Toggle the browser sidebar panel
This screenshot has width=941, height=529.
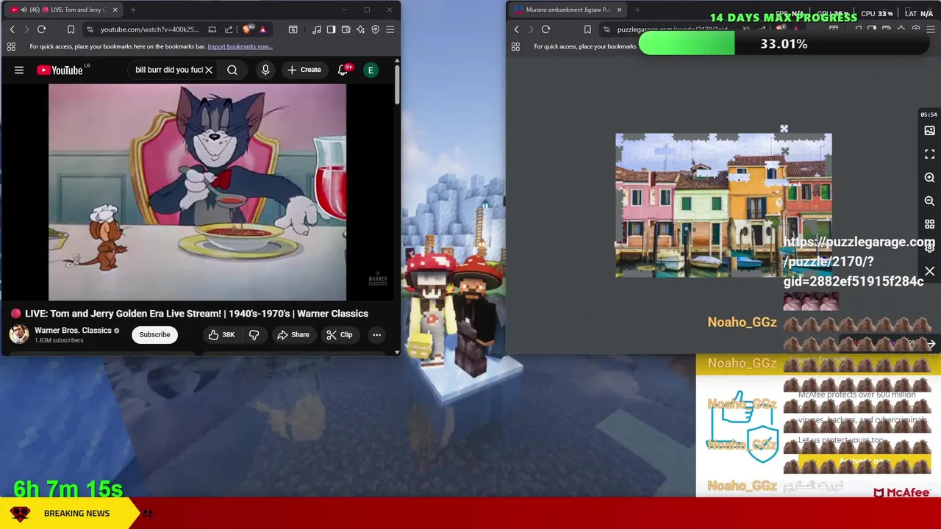click(331, 29)
